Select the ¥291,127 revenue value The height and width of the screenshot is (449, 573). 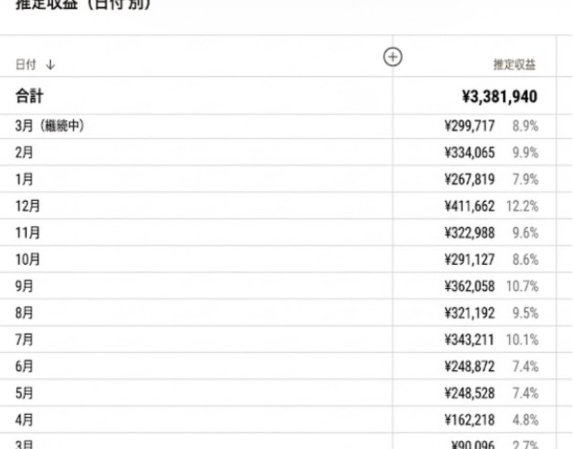[x=469, y=260]
